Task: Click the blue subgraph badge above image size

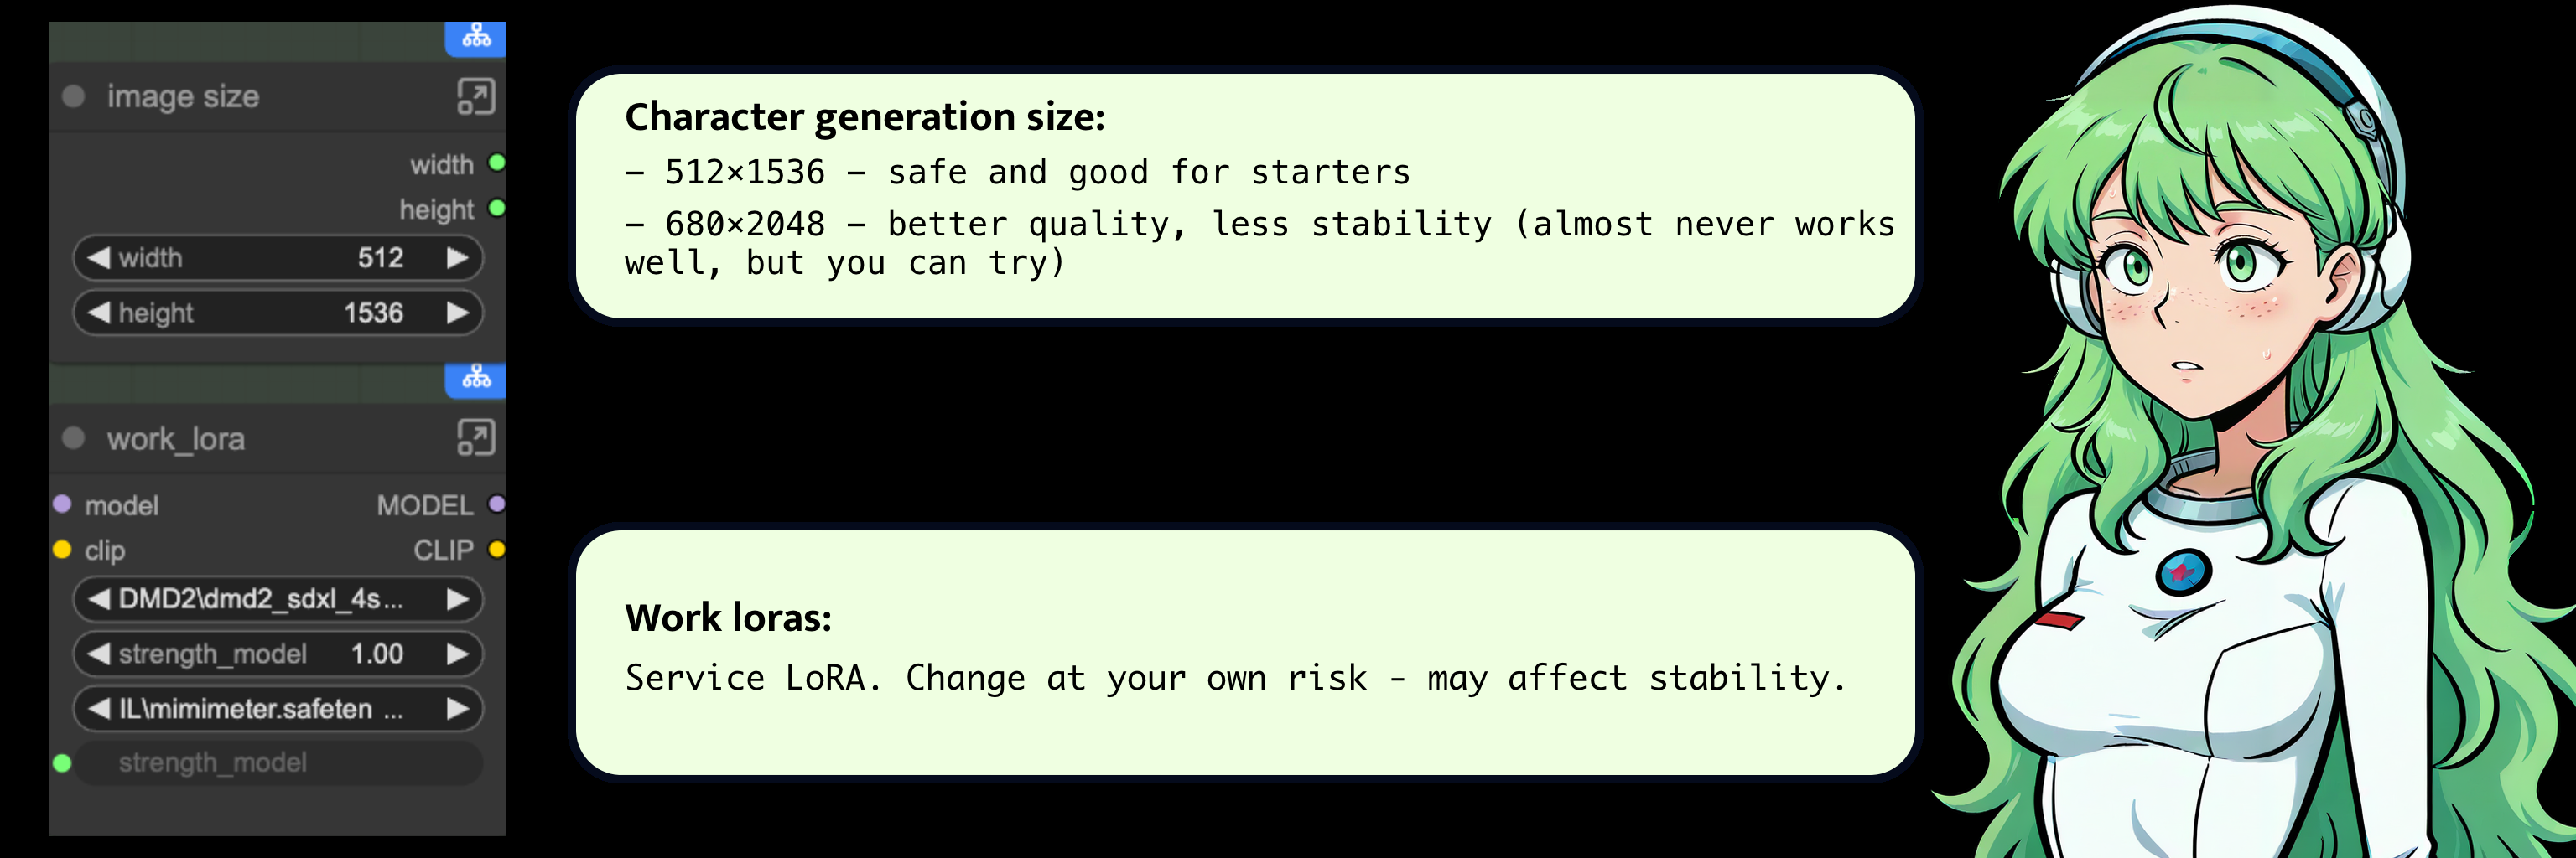Action: (x=476, y=38)
